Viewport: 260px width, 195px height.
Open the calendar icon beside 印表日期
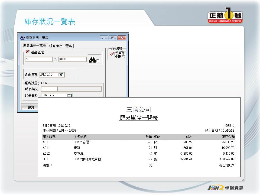69,95
